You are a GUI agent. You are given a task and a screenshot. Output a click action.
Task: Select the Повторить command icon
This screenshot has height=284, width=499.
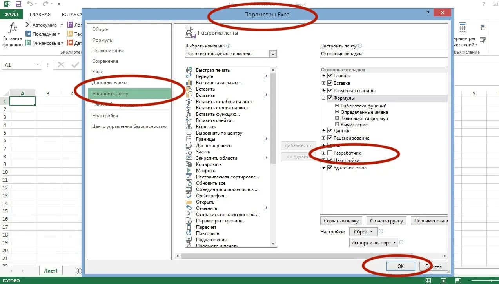point(189,233)
